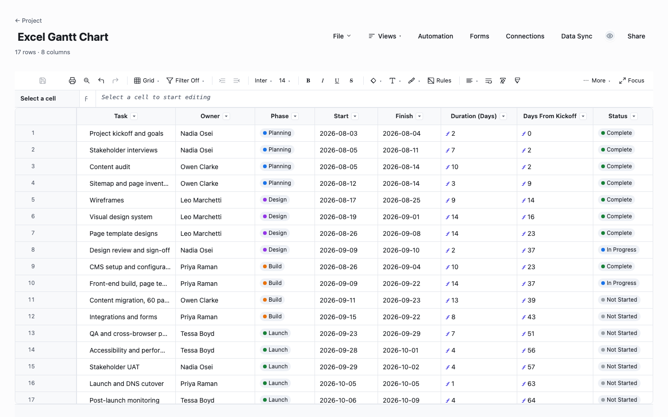Open the Views menu
Viewport: 668px width, 417px height.
coord(385,36)
